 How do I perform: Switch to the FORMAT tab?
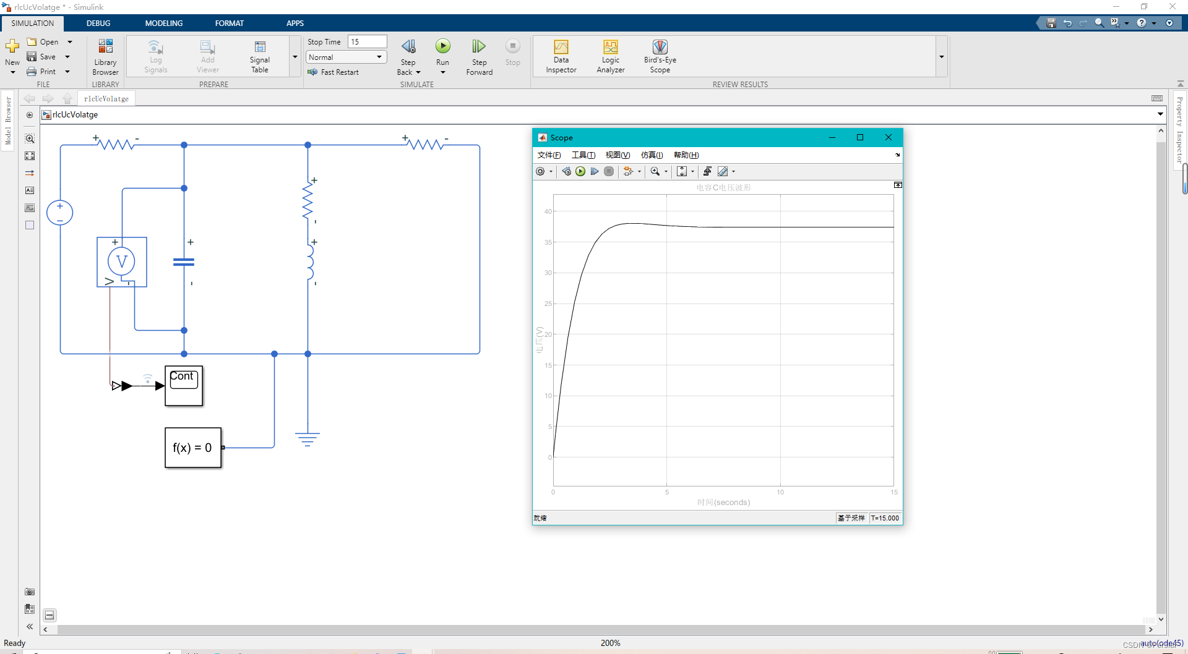coord(230,23)
